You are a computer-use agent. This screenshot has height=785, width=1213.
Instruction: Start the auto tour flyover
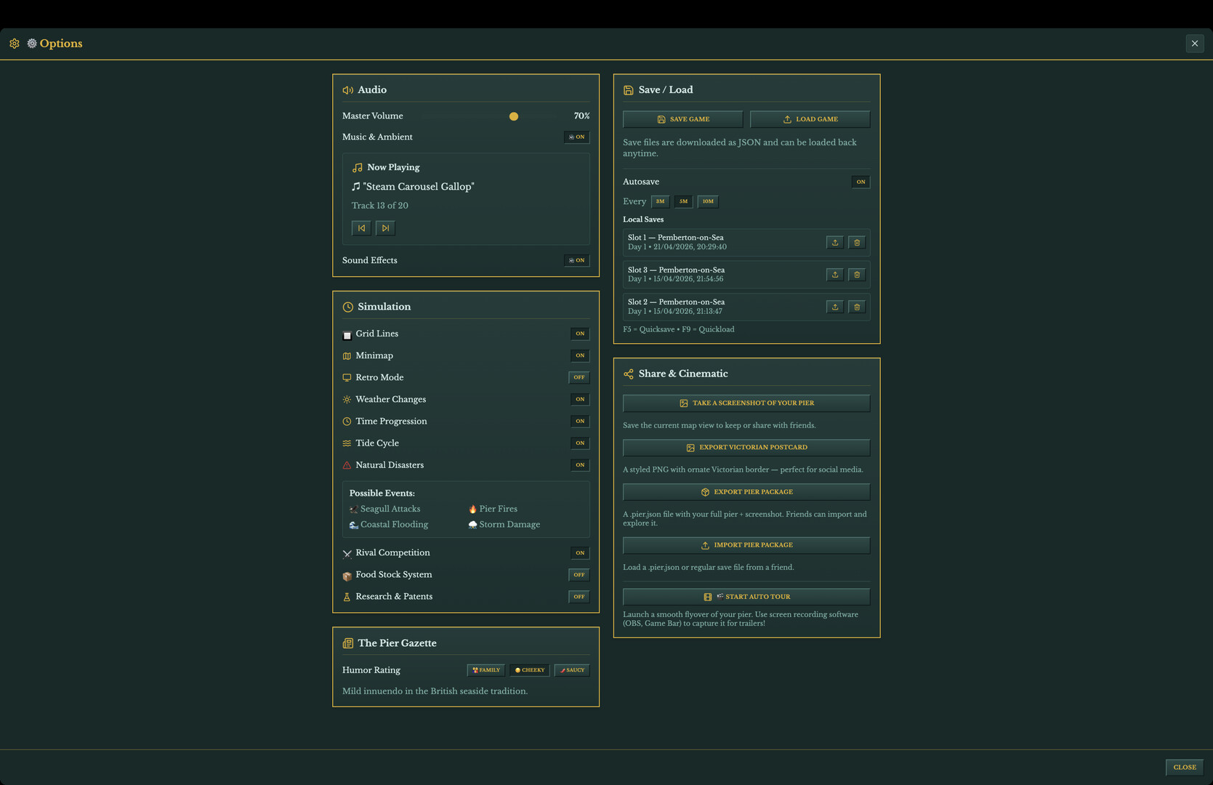click(x=746, y=597)
